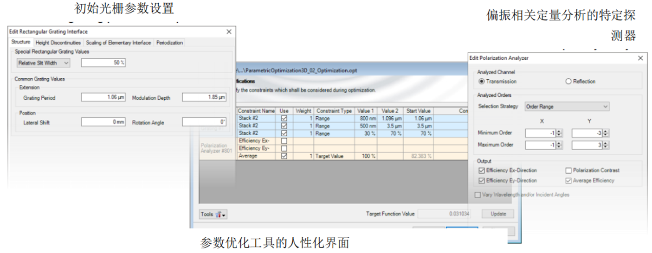
Task: Click the Update button
Action: coord(498,214)
